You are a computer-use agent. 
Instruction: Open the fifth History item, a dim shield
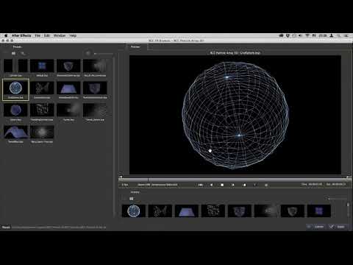coord(240,211)
